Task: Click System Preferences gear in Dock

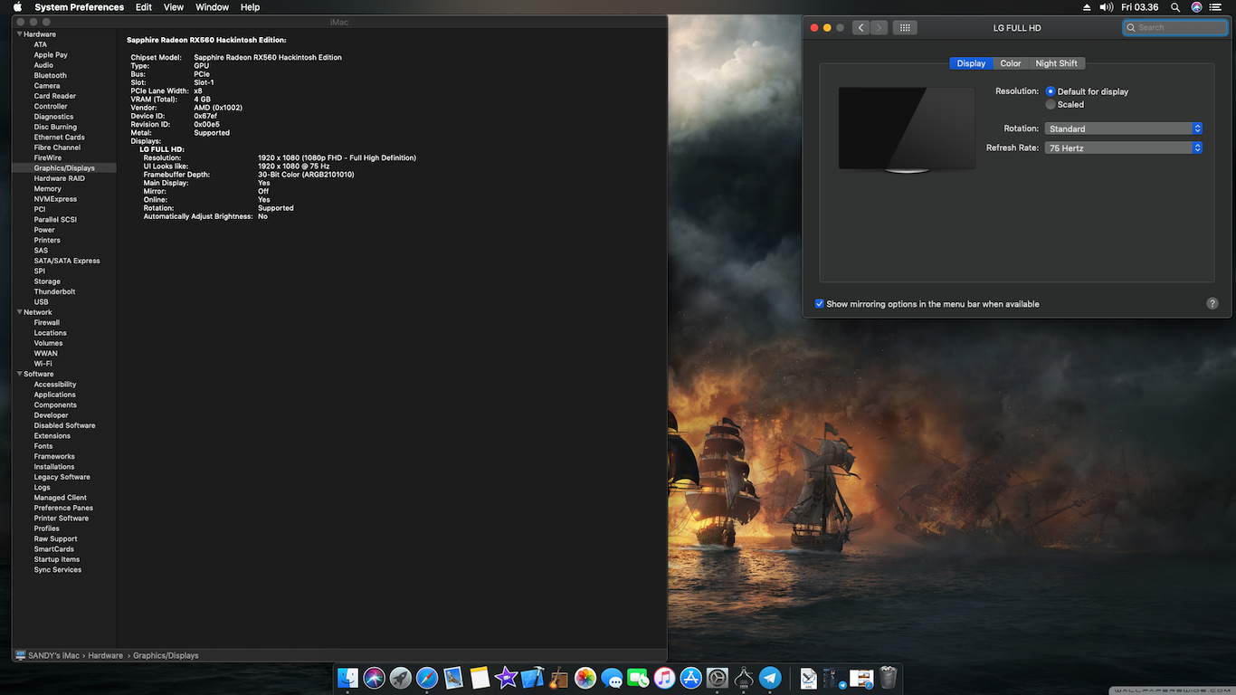Action: click(718, 677)
